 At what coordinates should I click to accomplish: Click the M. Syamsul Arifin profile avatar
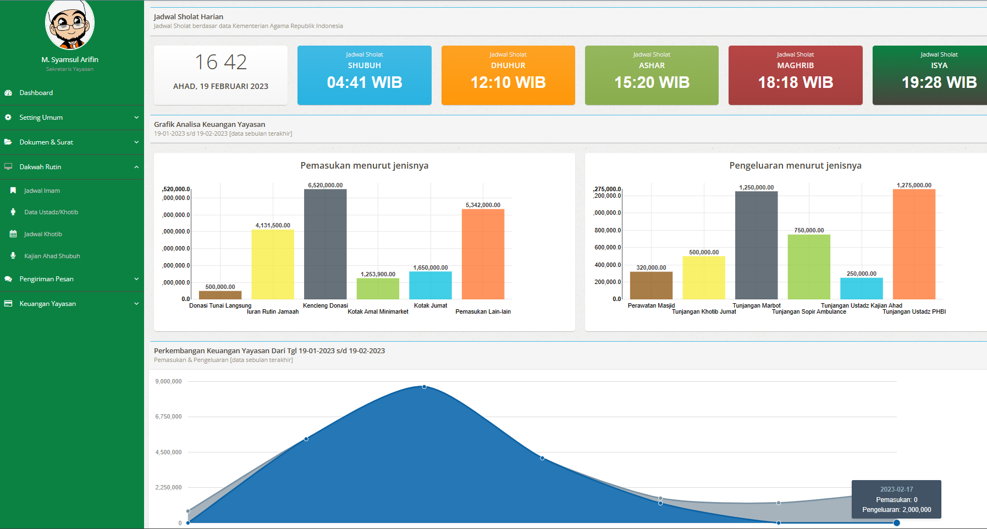[x=70, y=25]
